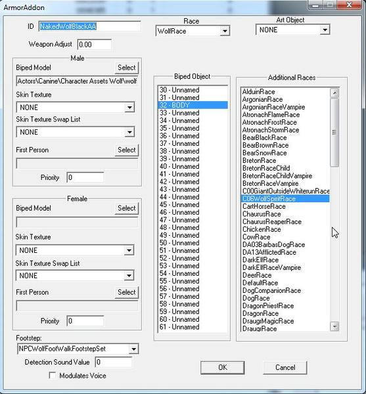Select DogCompanionRace in the list
This screenshot has width=366, height=394.
pyautogui.click(x=285, y=290)
